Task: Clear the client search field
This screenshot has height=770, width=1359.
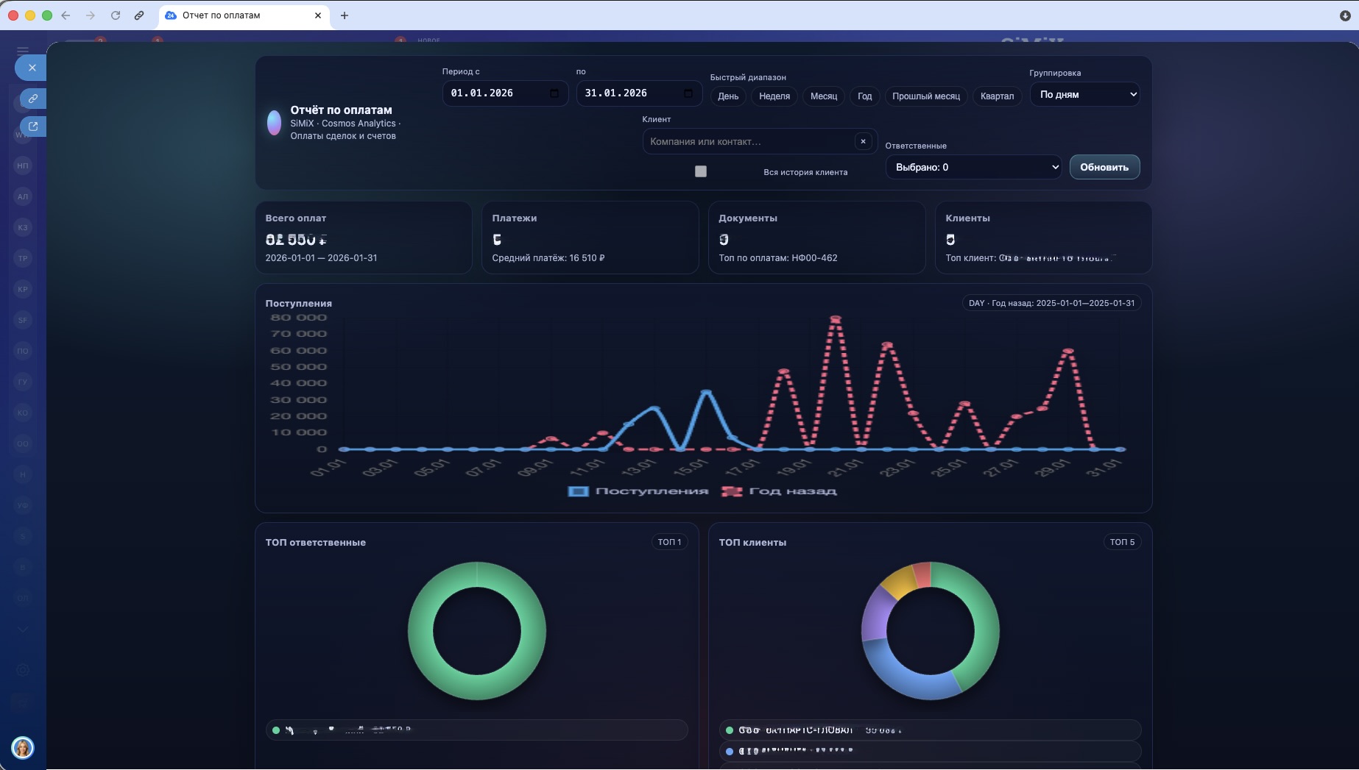Action: 863,141
